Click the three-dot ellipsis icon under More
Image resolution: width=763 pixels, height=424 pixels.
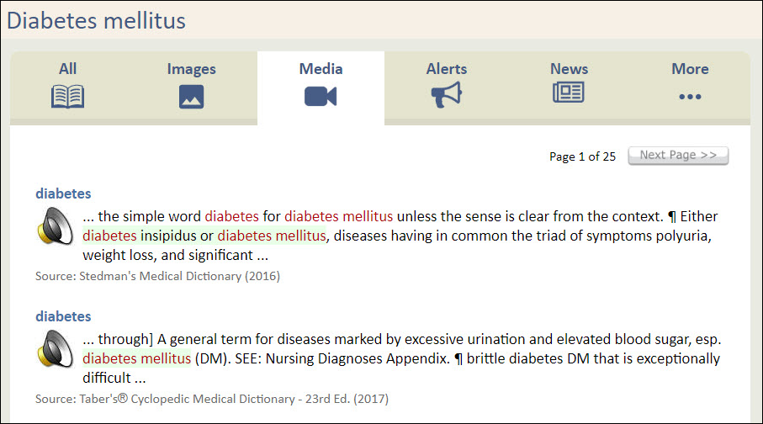[x=690, y=97]
